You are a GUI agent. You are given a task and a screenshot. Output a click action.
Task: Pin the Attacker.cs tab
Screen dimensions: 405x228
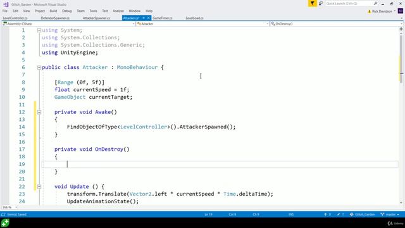[x=144, y=18]
